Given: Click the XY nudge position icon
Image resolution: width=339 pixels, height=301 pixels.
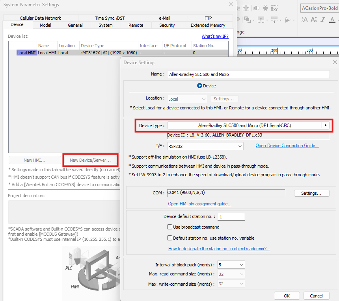Looking at the screenshot, I should 274,8.
